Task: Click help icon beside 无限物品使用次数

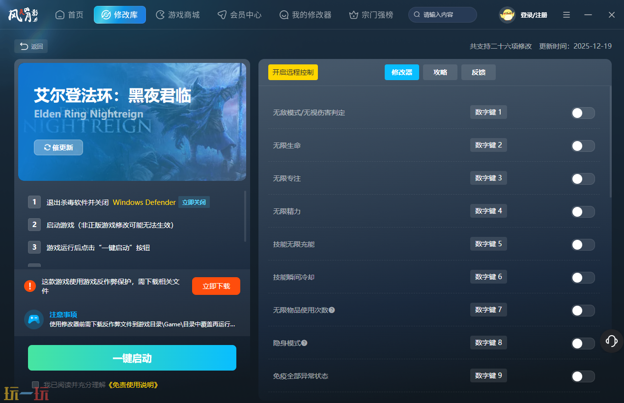Action: (x=332, y=310)
